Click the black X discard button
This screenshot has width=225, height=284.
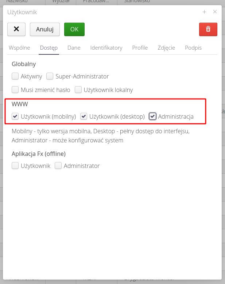click(16, 29)
